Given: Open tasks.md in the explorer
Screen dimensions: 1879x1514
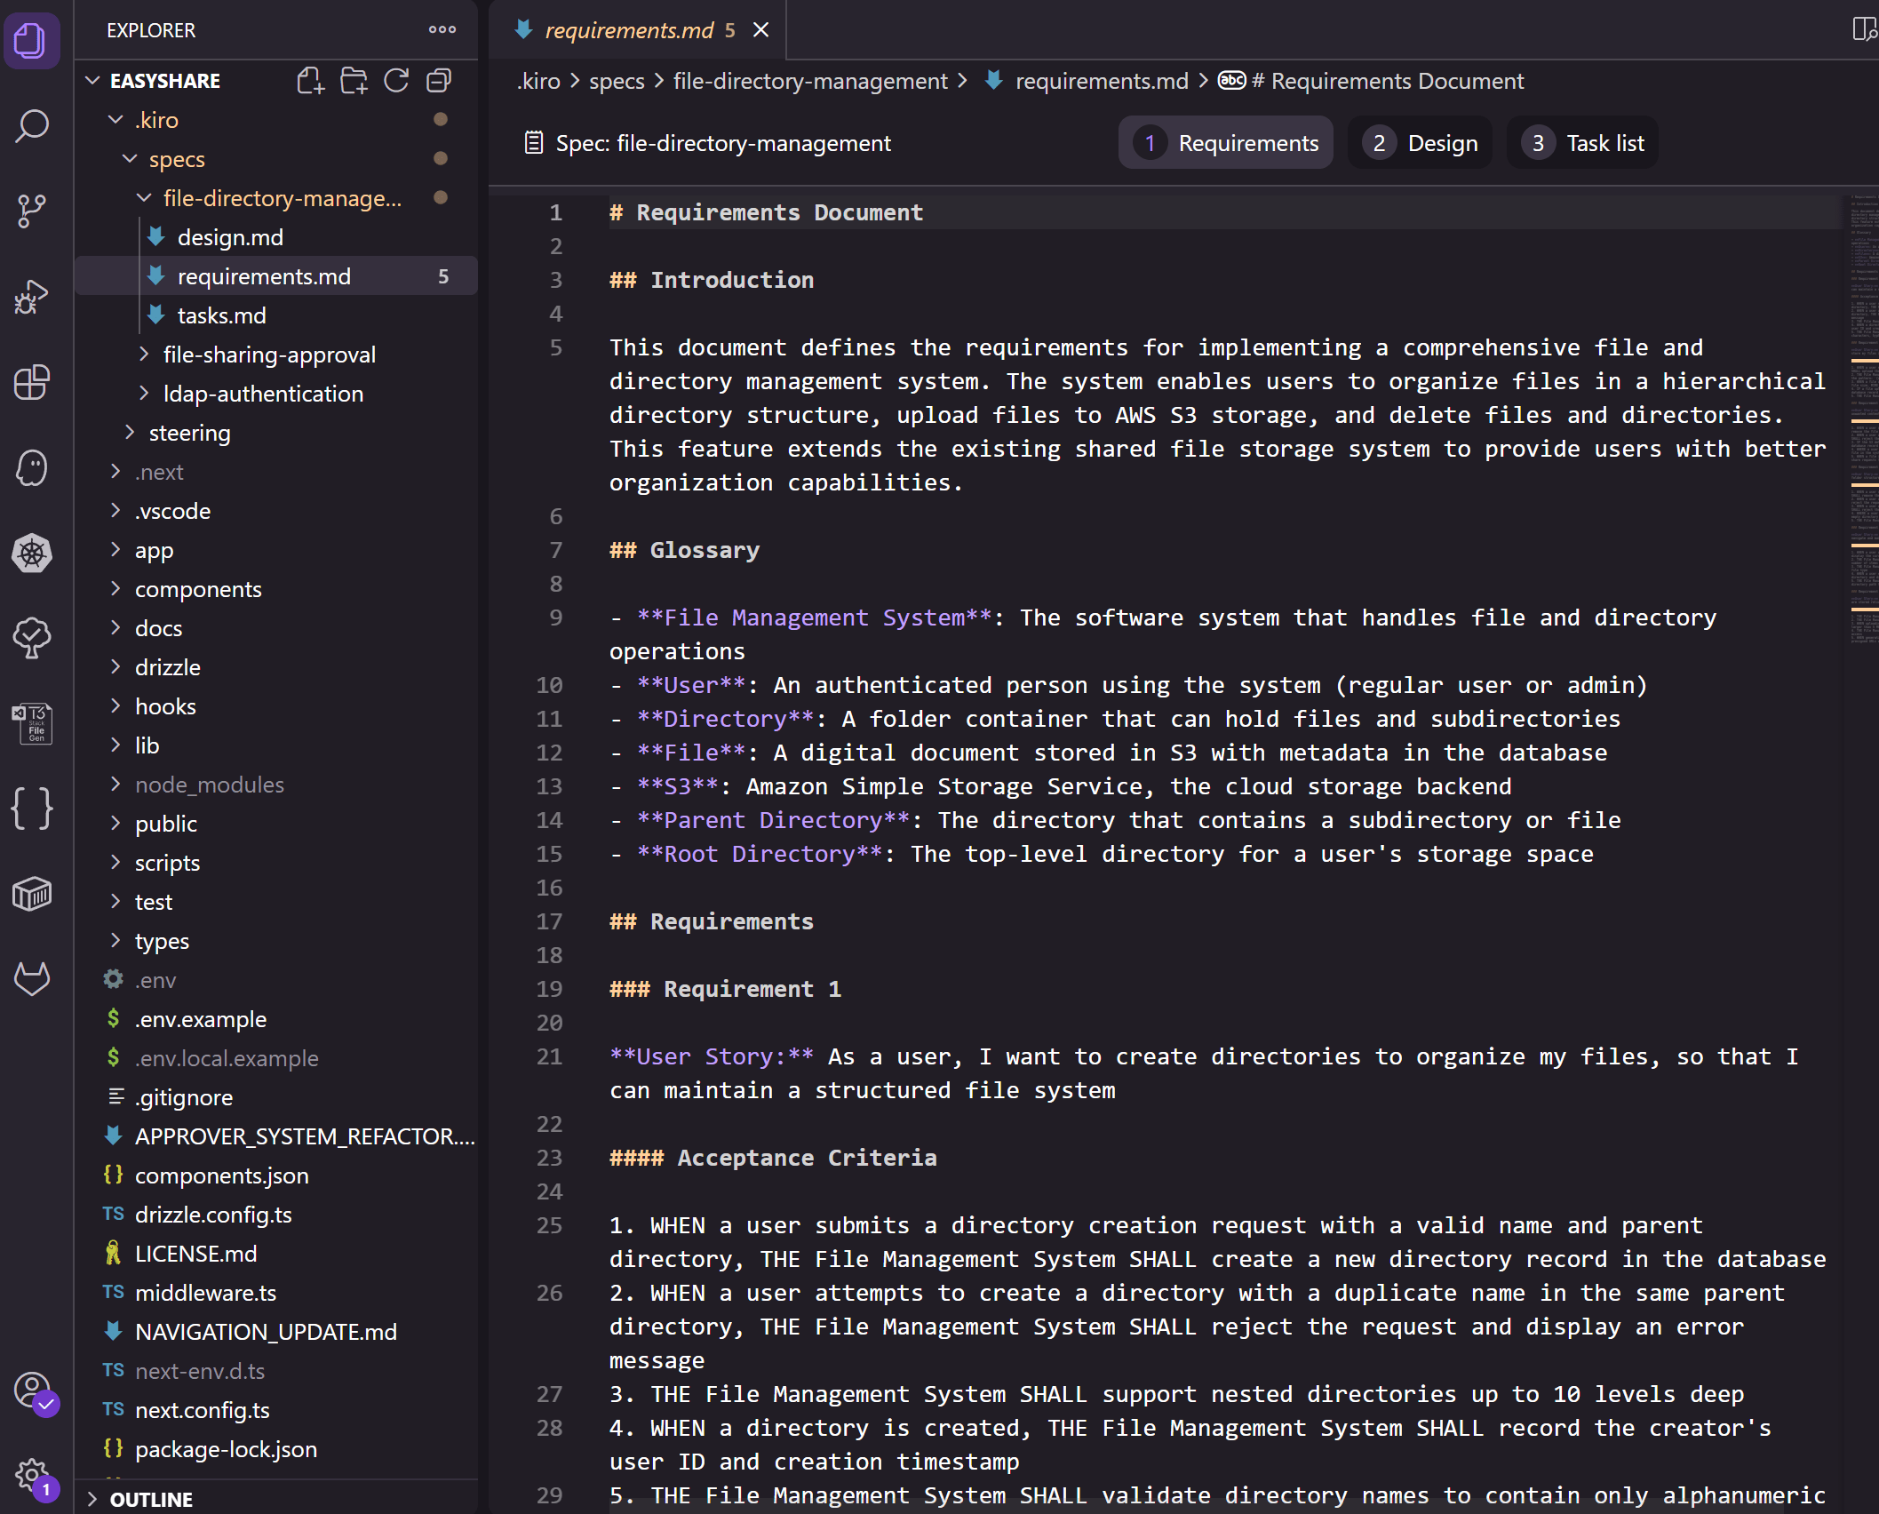Looking at the screenshot, I should pyautogui.click(x=221, y=315).
